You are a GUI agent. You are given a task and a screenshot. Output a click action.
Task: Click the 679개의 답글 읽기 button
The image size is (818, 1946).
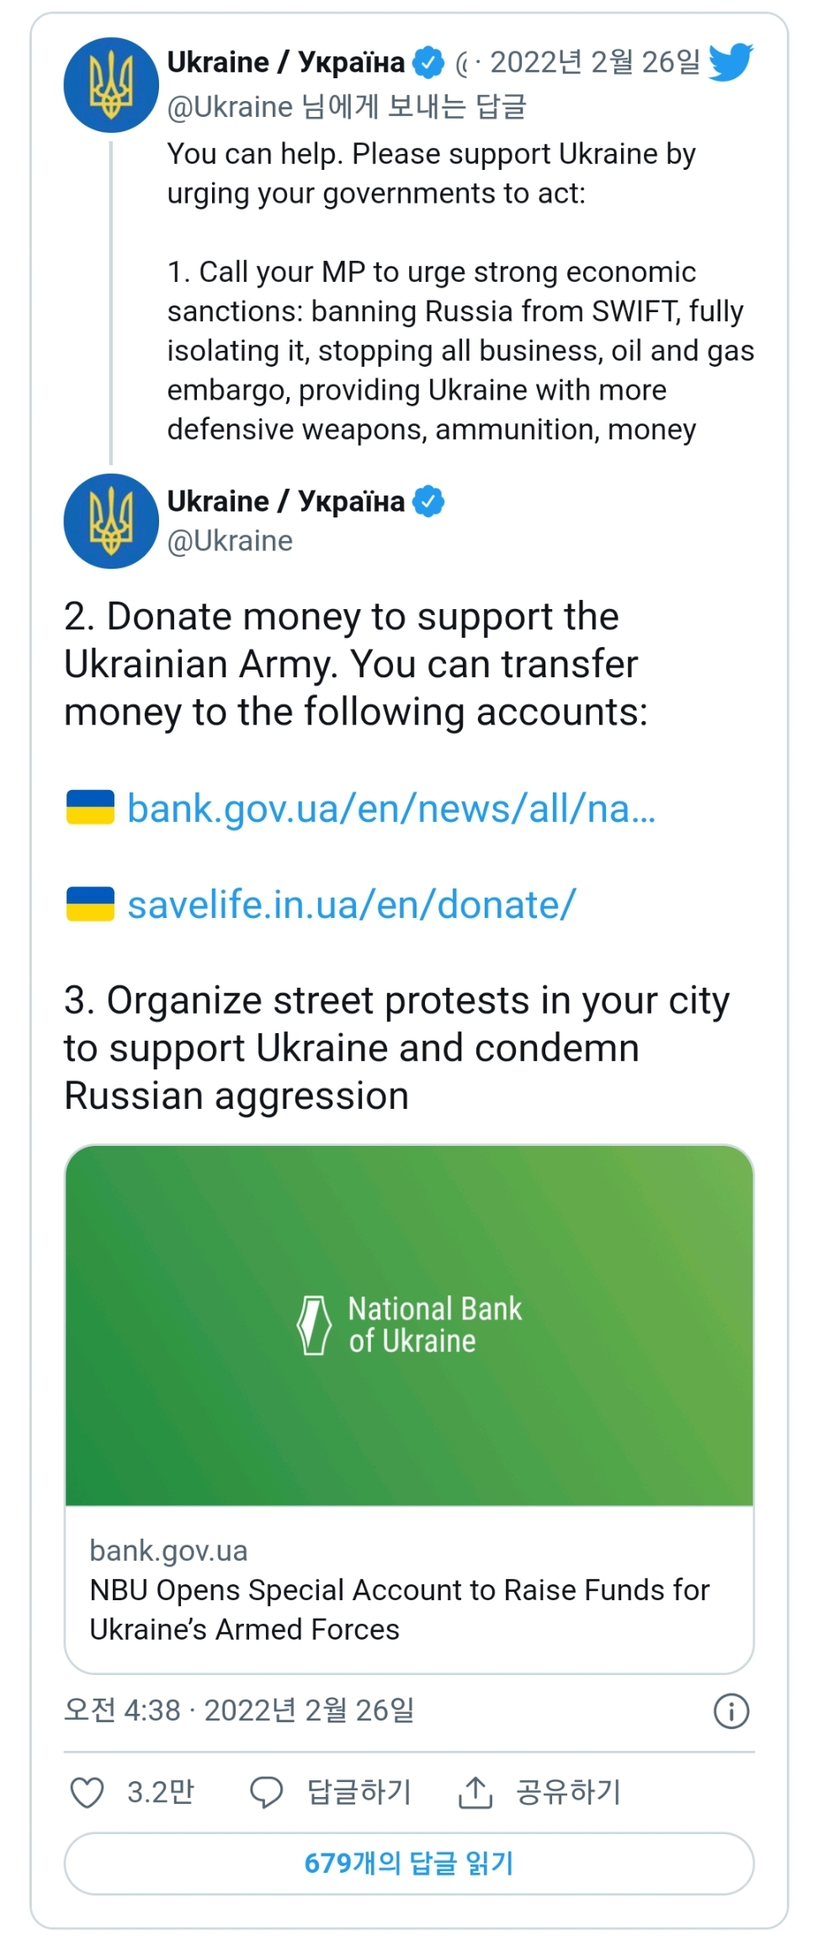pos(409,1864)
